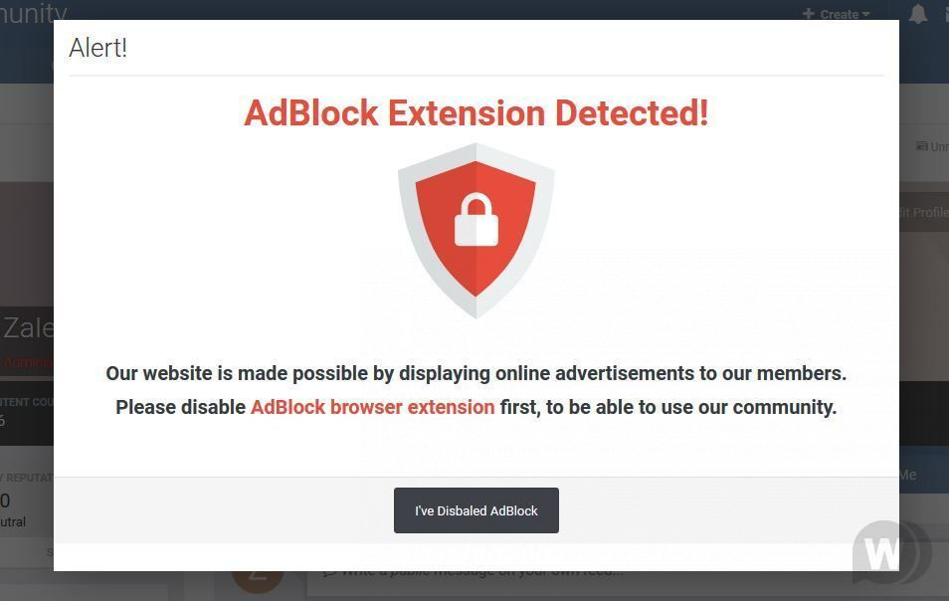
Task: Click the Zale profile name
Action: (x=27, y=327)
